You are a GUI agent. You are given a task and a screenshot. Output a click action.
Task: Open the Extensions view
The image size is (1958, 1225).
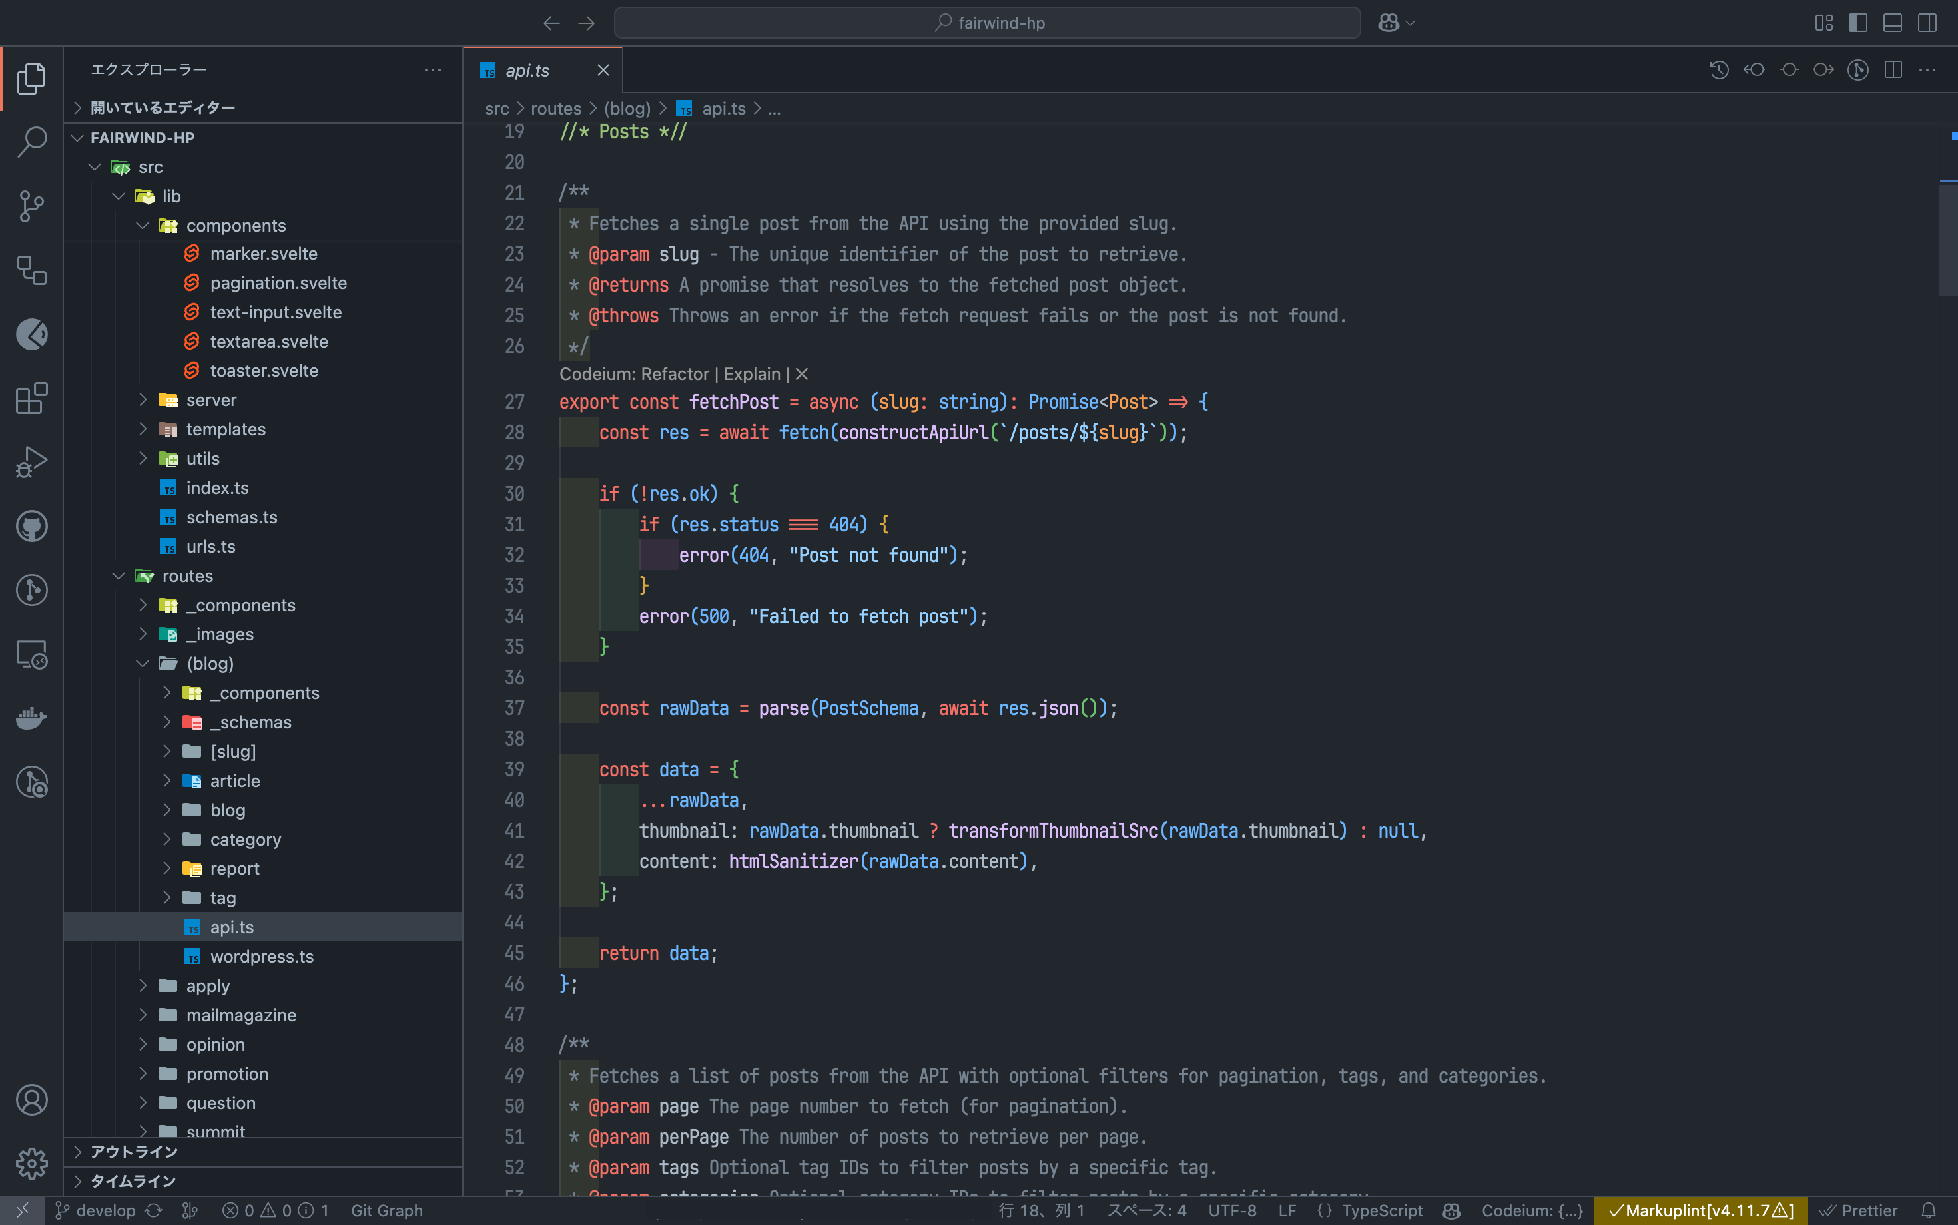31,399
